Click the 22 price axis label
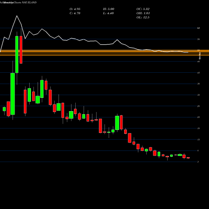This screenshot has width=209, height=209. pos(199,117)
